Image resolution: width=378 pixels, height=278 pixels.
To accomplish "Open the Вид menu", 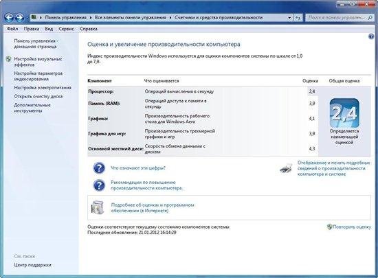I will (49, 29).
